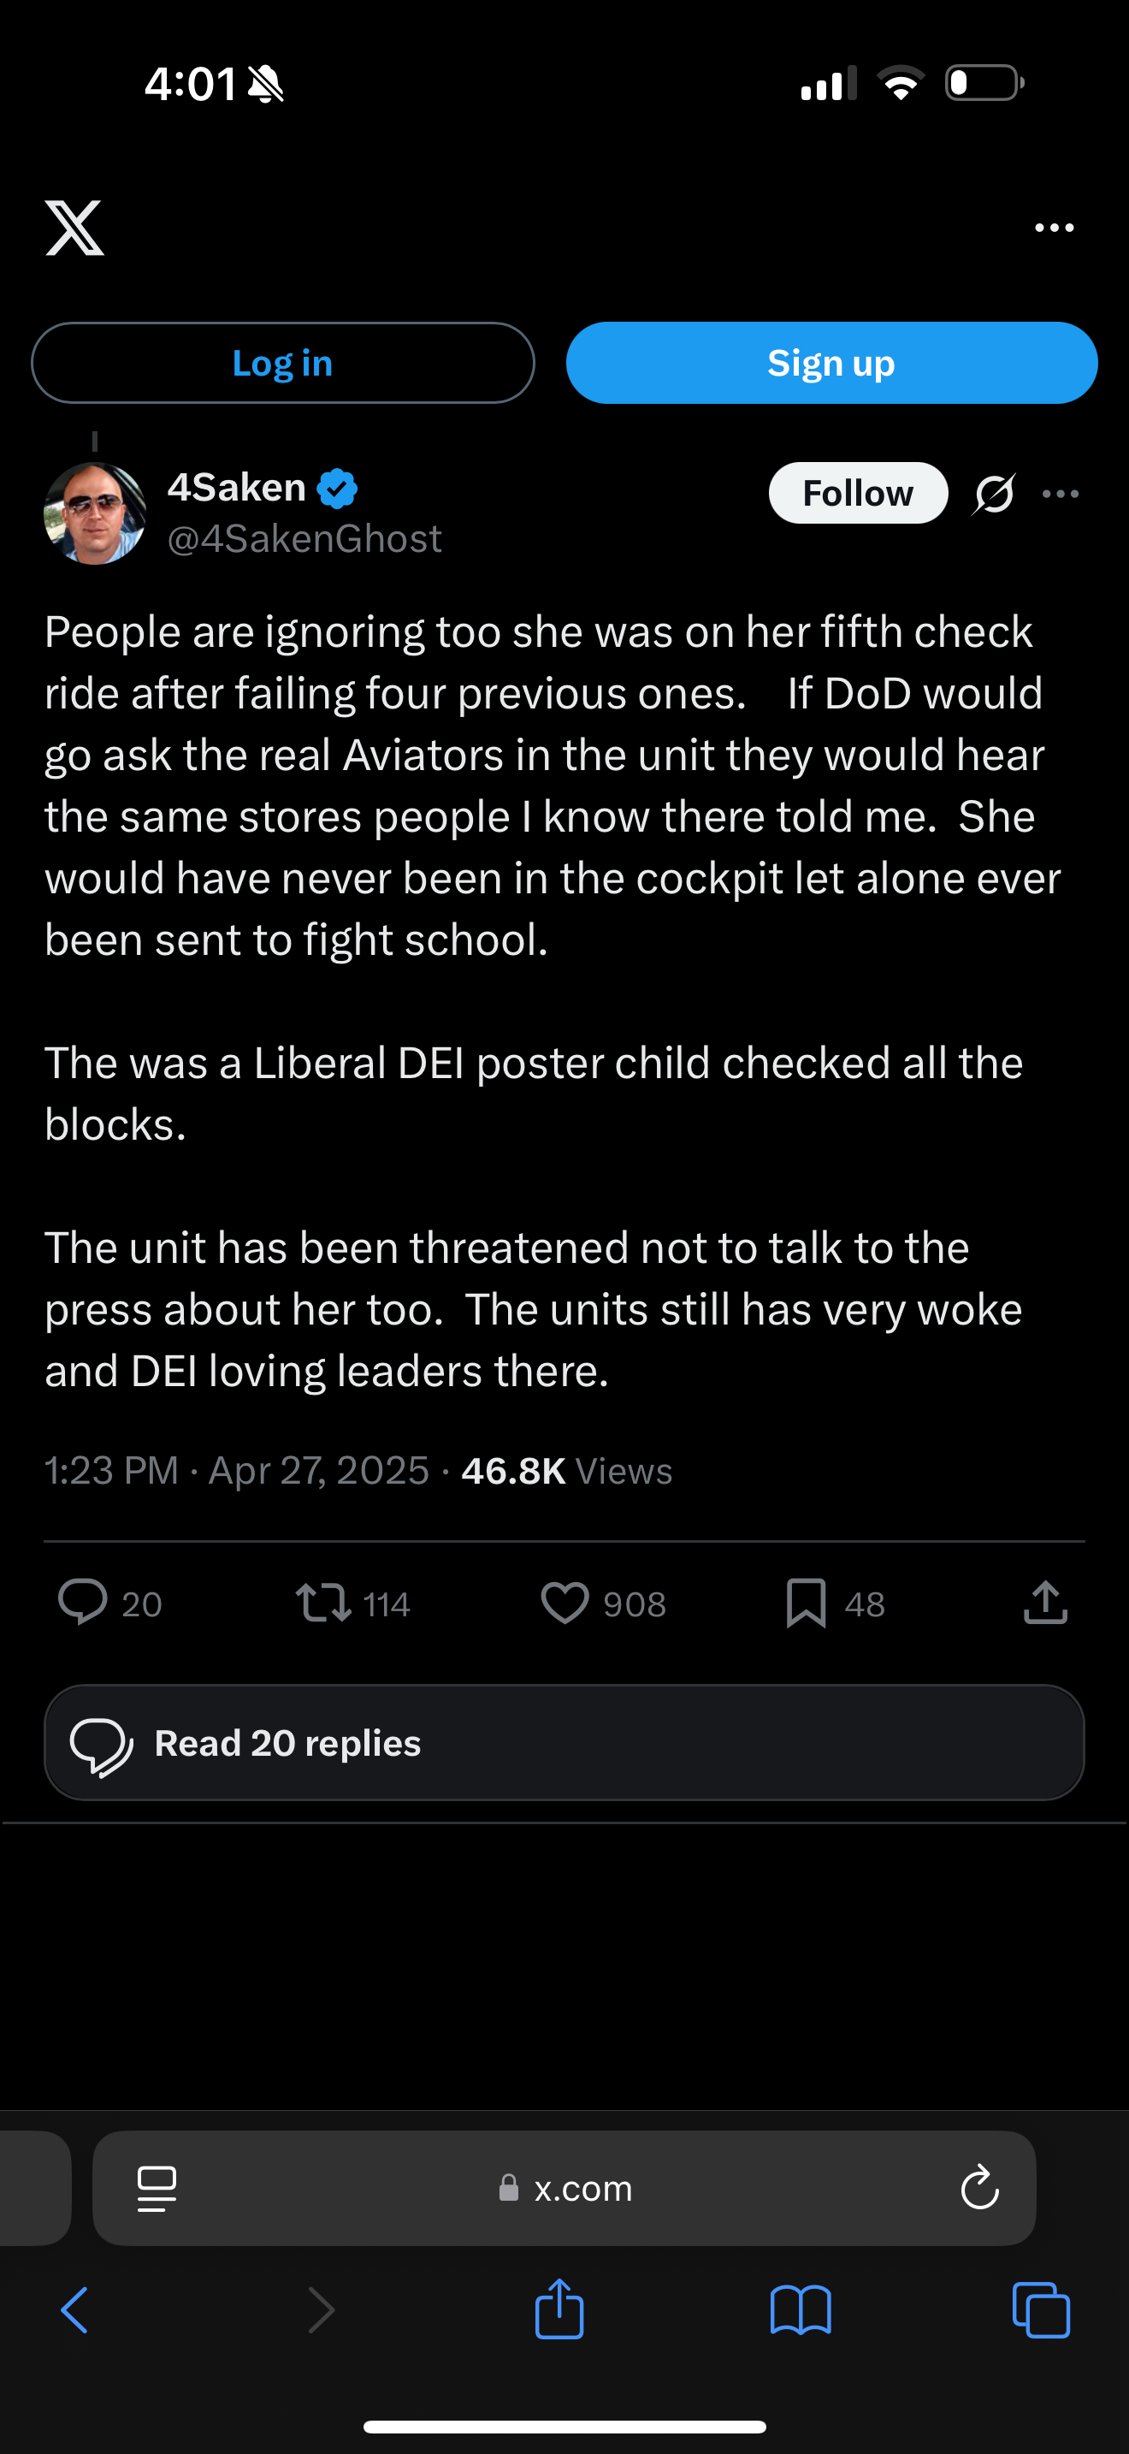Open the @4SakenGhost handle link
The height and width of the screenshot is (2454, 1129).
tap(304, 539)
